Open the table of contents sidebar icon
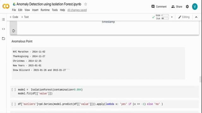This screenshot has height=113, width=202. [x=3, y=19]
